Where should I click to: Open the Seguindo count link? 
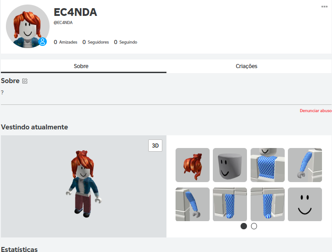[x=126, y=42]
